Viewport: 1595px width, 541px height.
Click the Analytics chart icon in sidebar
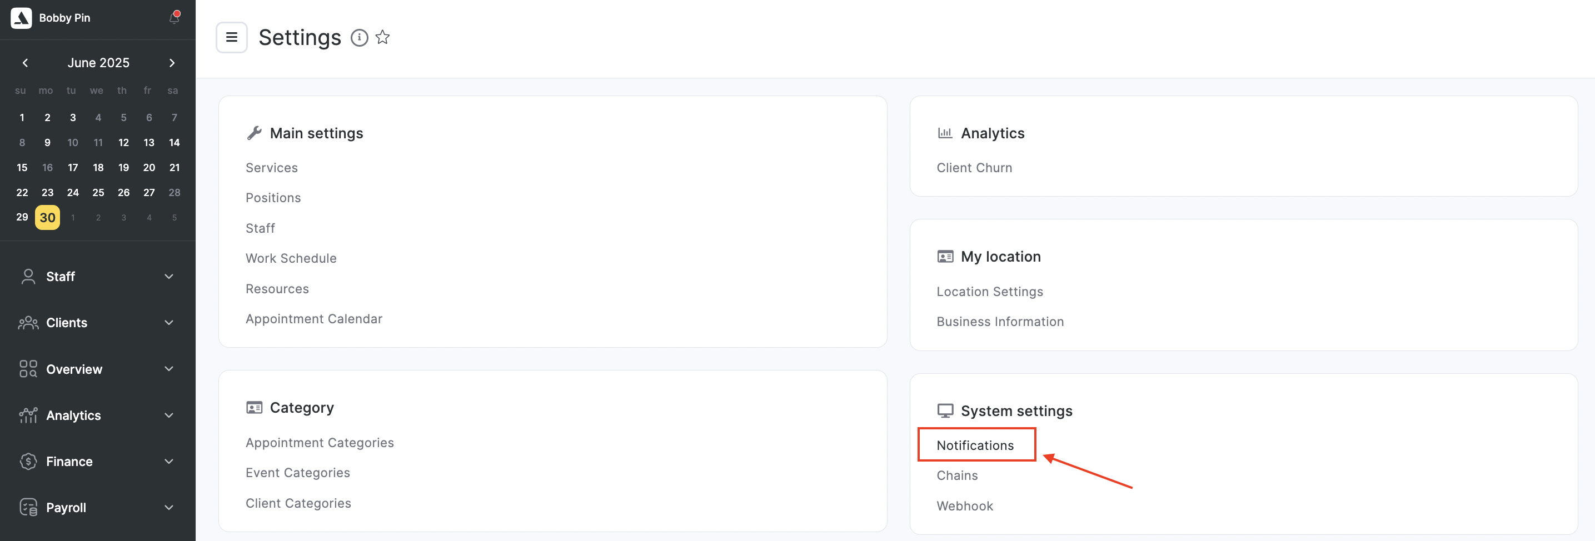(28, 415)
